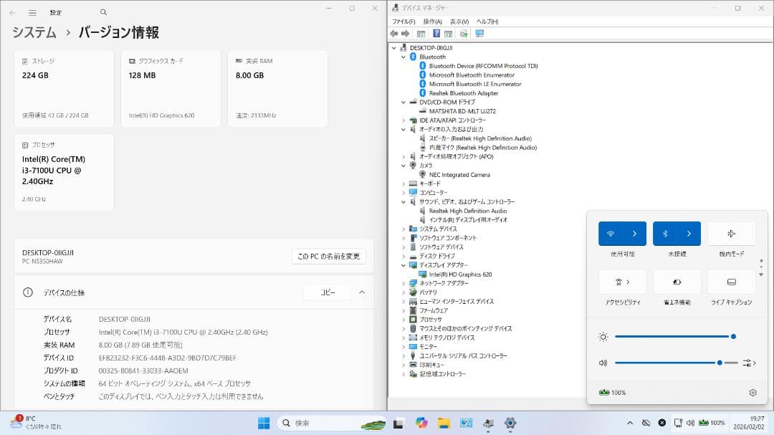Viewport: 774px width, 435px height.
Task: Click the brightness slider
Action: click(674, 337)
